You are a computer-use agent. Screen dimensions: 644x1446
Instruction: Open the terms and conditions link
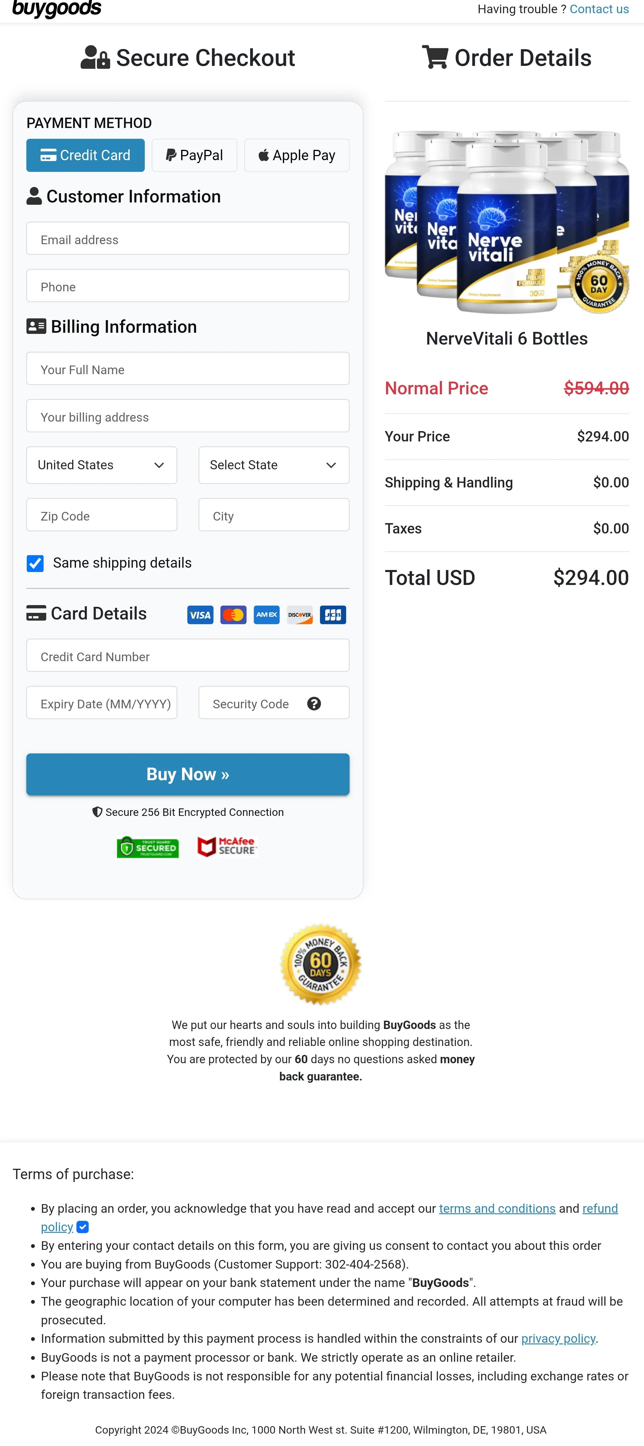point(497,1208)
